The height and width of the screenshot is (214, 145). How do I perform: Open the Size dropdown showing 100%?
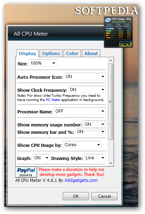[43, 63]
